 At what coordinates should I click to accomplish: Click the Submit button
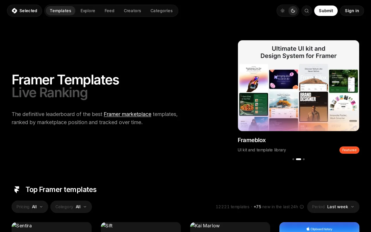326,11
